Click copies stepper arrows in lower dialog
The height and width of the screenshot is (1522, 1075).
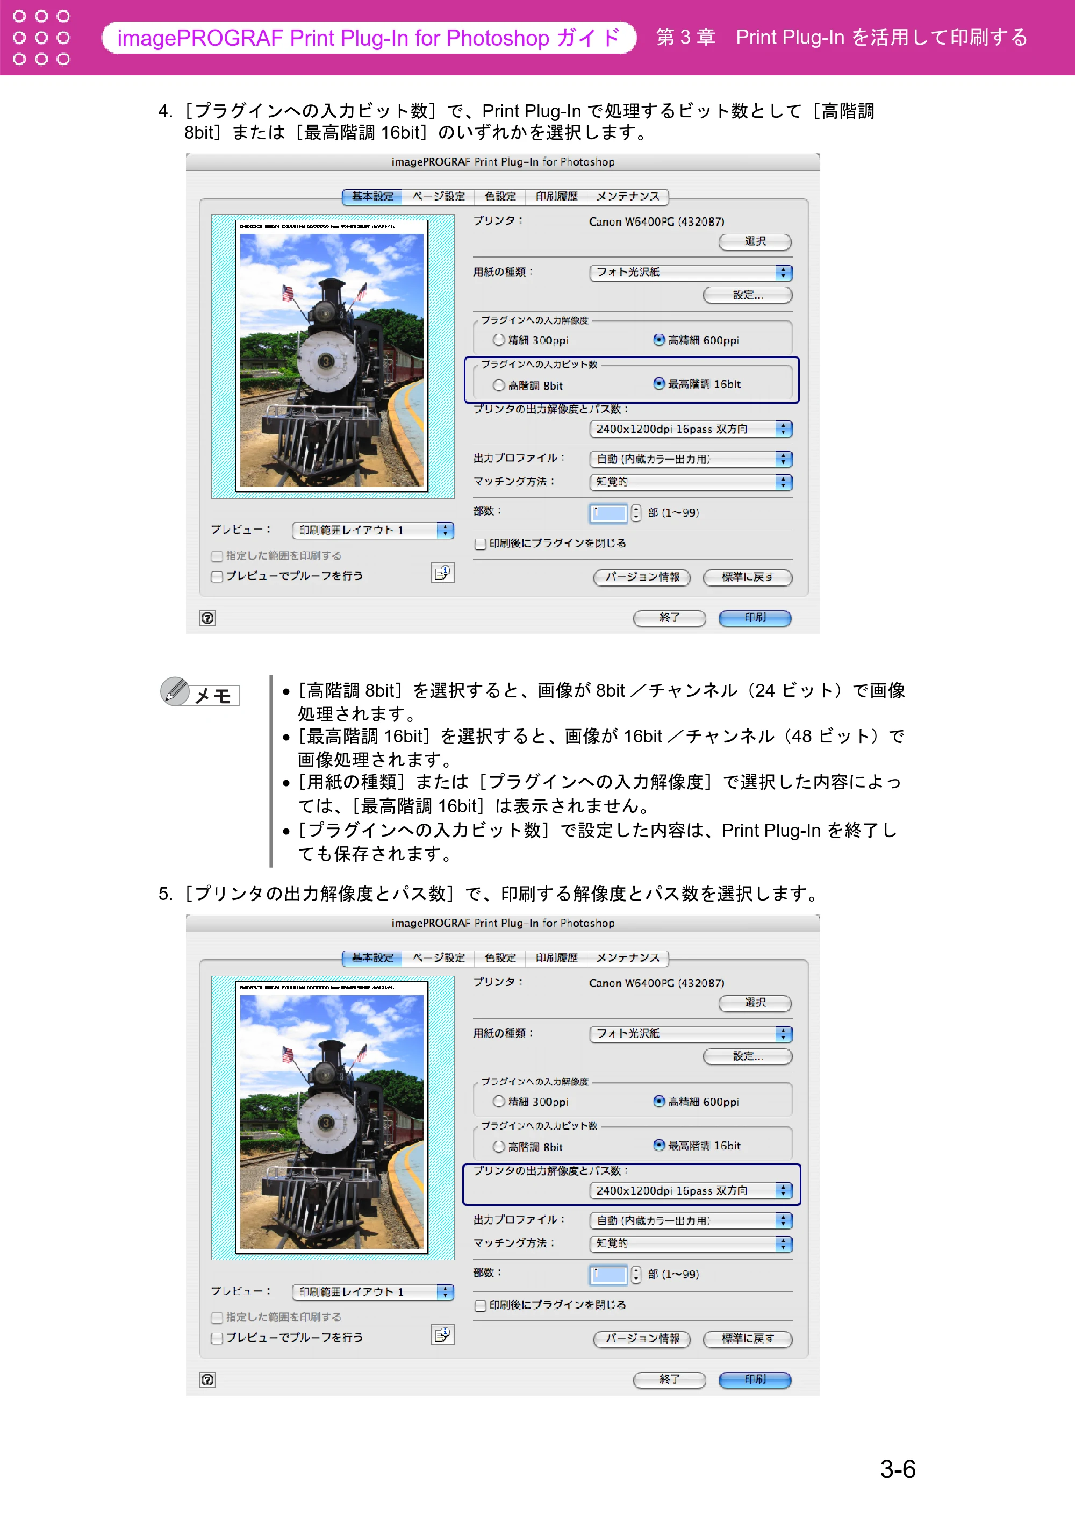(x=635, y=1274)
